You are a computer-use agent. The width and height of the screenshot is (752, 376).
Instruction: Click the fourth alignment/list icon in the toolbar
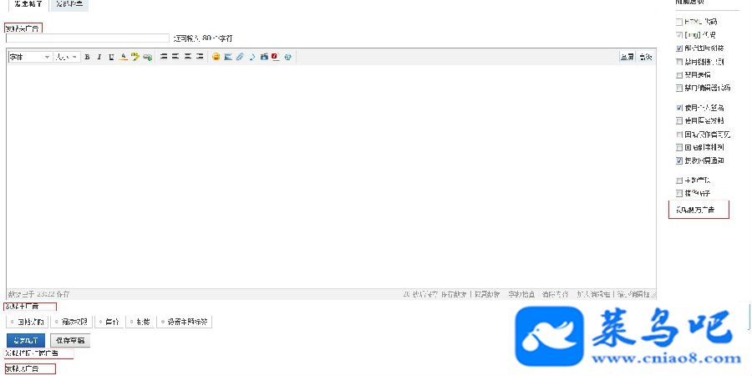(x=200, y=57)
